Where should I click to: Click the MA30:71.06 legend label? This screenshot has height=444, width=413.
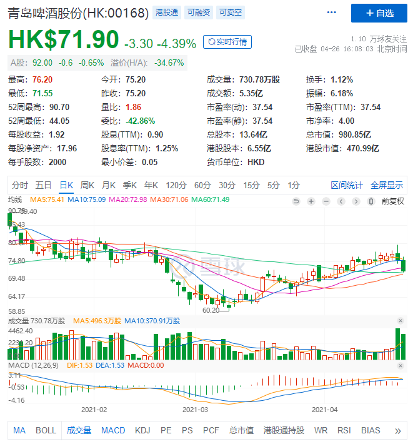click(x=169, y=199)
